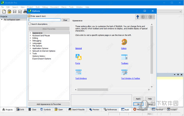Image resolution: width=184 pixels, height=116 pixels.
Task: Click the Fonts letter icon
Action: (x=79, y=57)
